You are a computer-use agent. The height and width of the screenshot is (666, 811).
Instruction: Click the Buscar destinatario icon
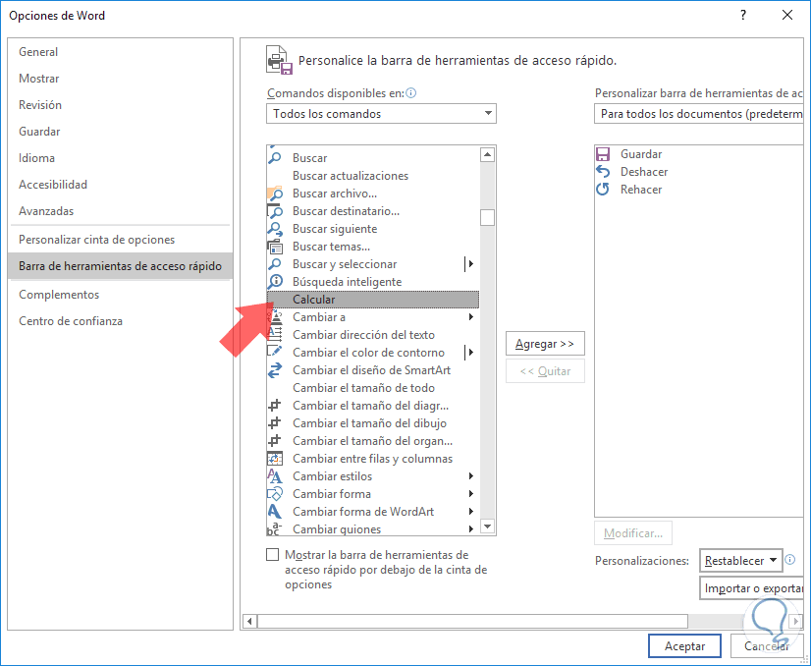click(x=275, y=211)
